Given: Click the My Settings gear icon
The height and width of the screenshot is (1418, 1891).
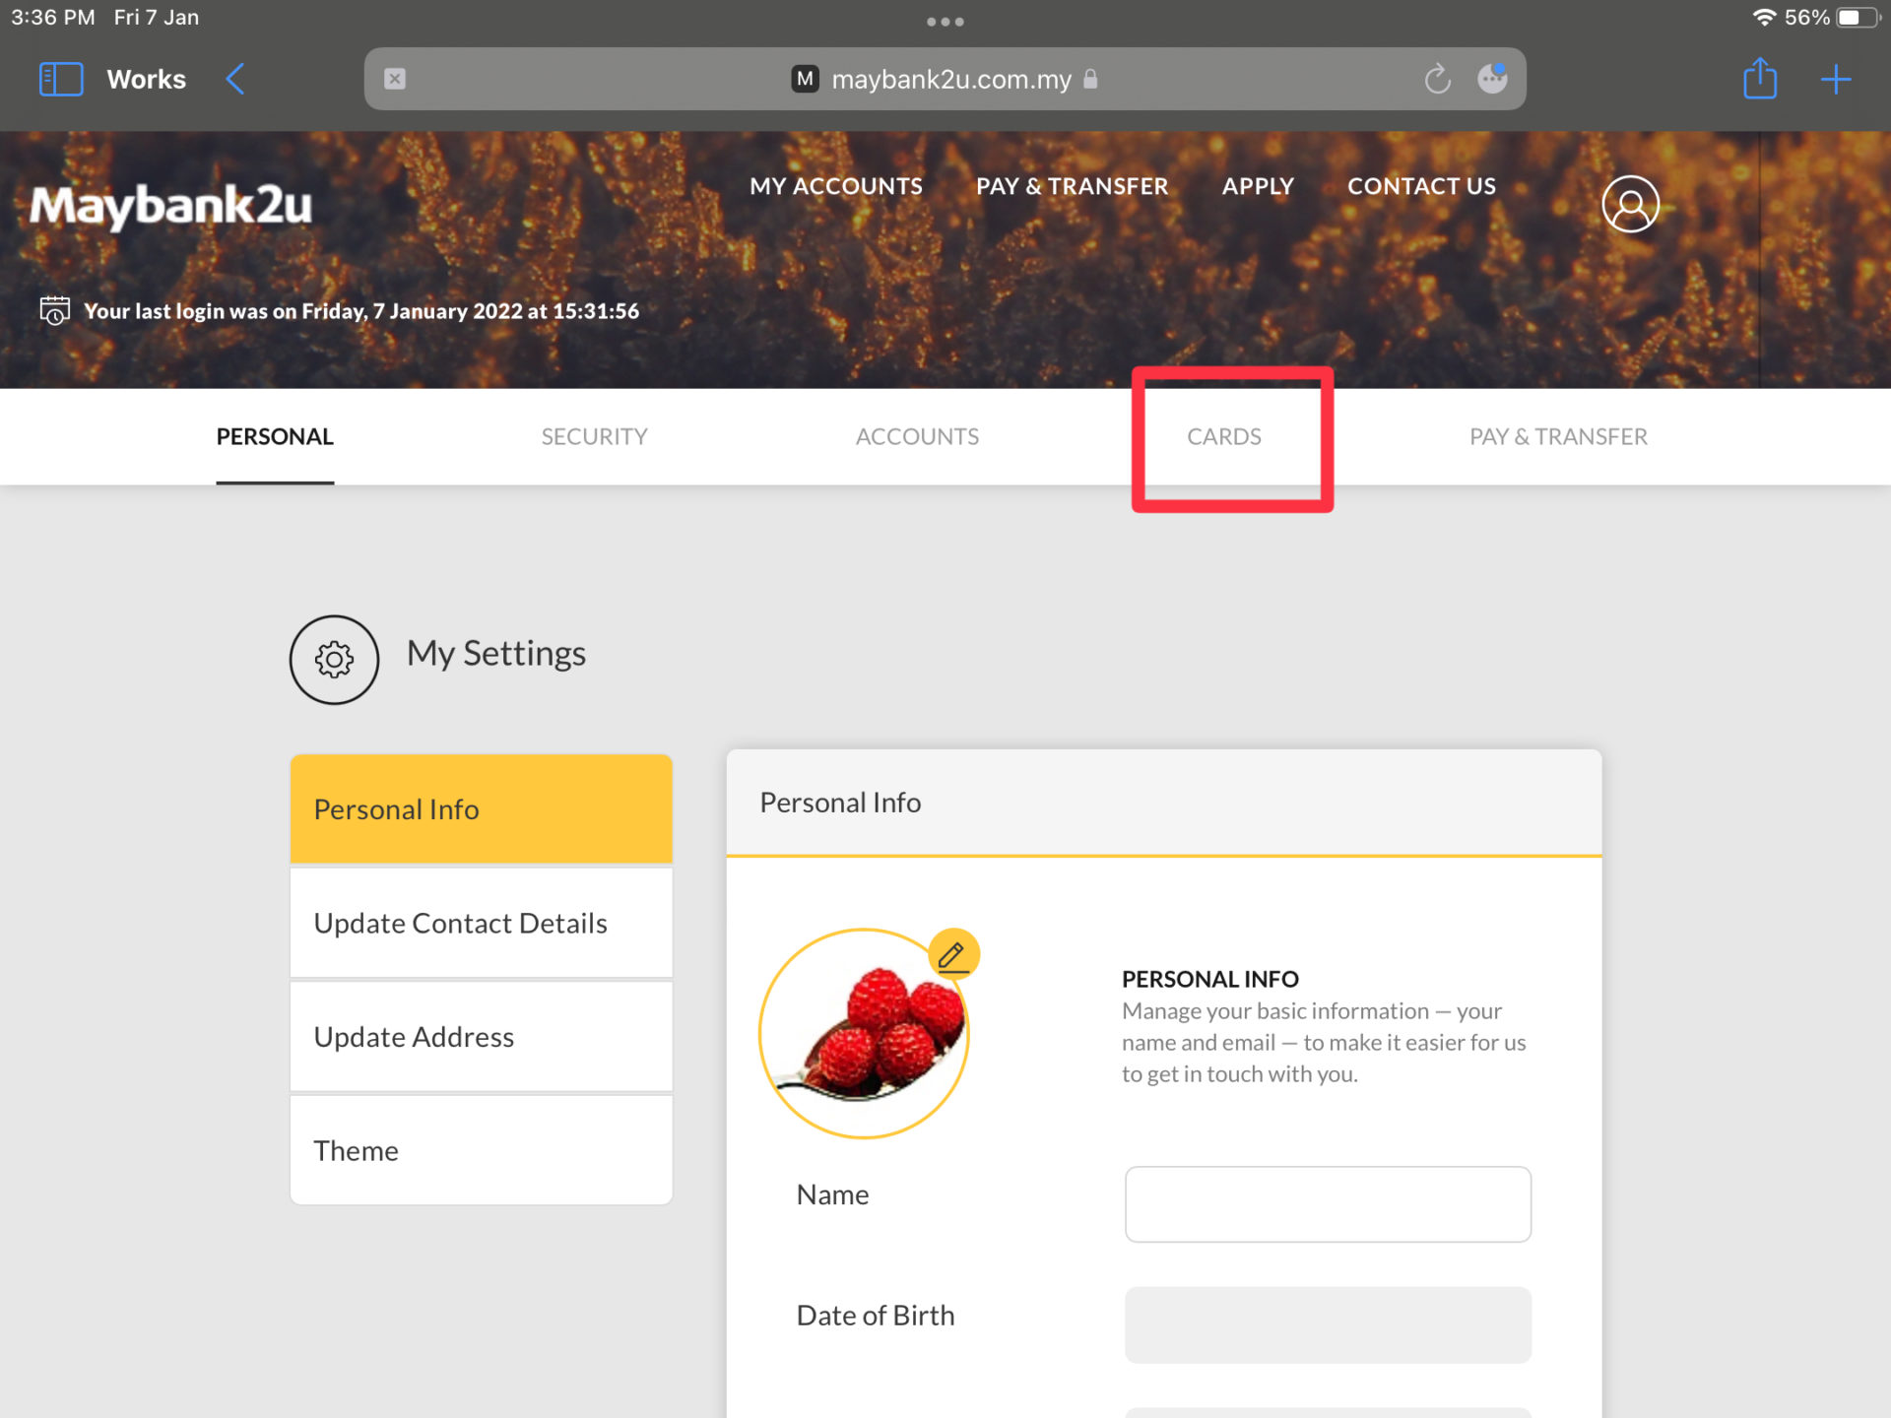Looking at the screenshot, I should (334, 659).
